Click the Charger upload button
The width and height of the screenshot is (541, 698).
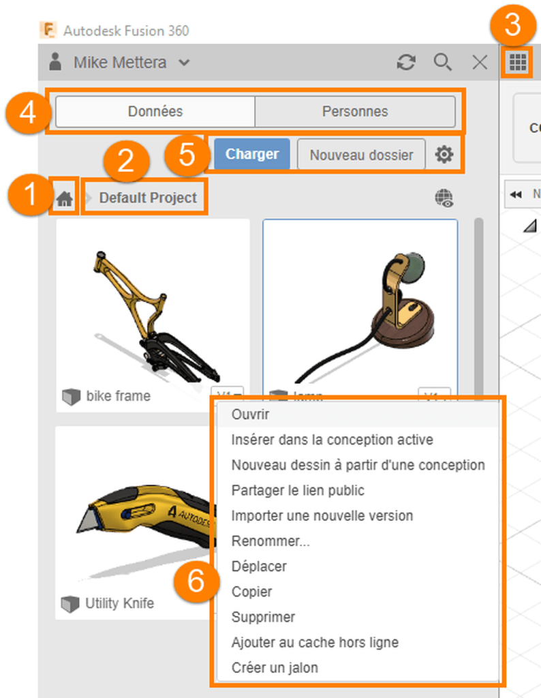click(252, 154)
